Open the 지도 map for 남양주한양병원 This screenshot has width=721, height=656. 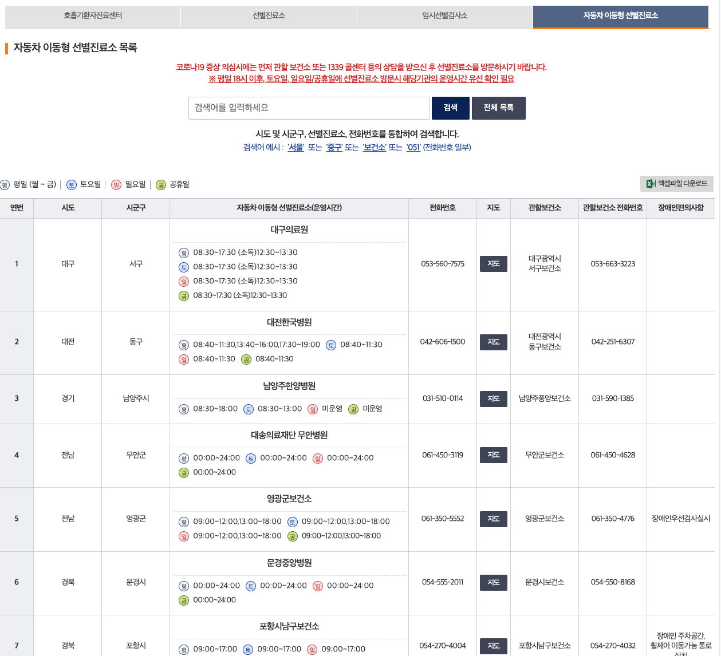point(494,398)
